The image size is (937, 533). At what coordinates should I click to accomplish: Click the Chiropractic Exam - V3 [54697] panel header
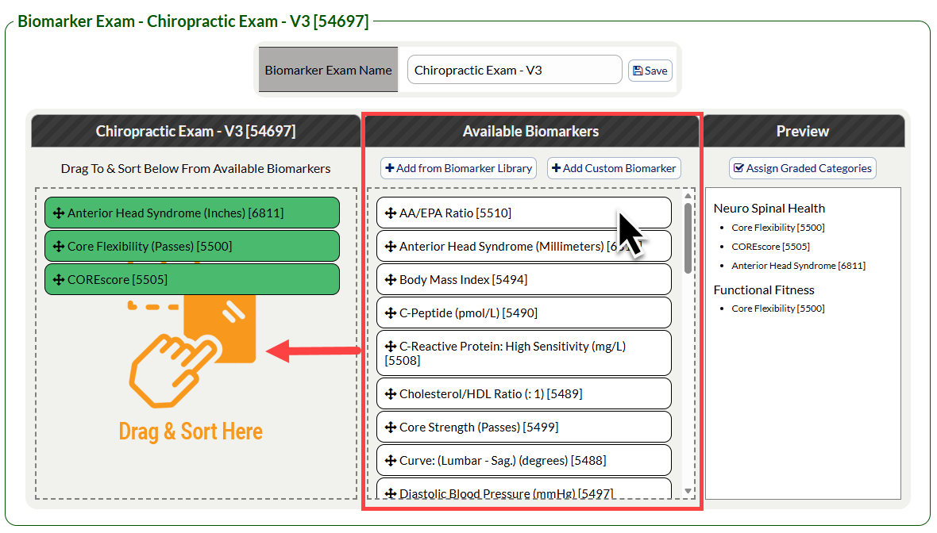click(x=196, y=132)
